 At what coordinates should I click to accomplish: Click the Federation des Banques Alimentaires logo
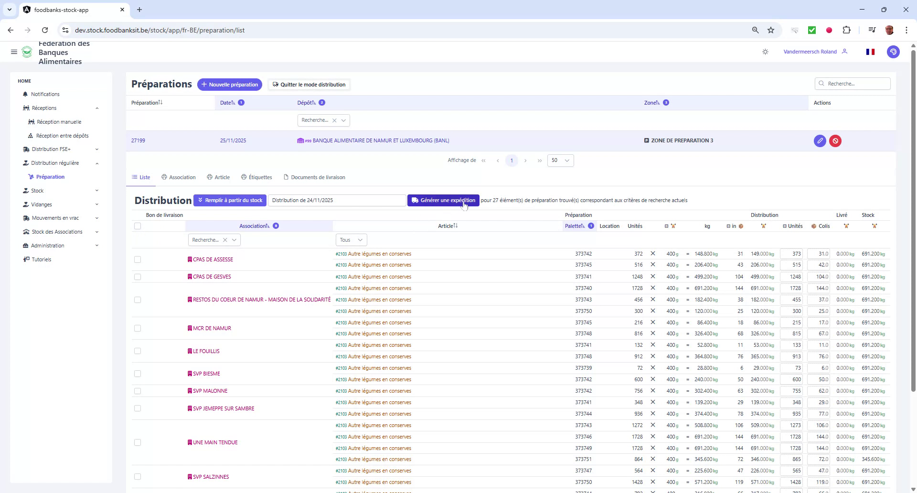coord(27,53)
